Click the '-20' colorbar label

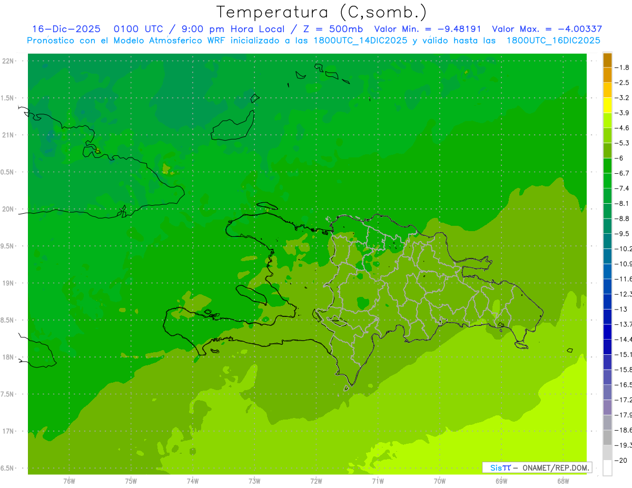pyautogui.click(x=621, y=460)
